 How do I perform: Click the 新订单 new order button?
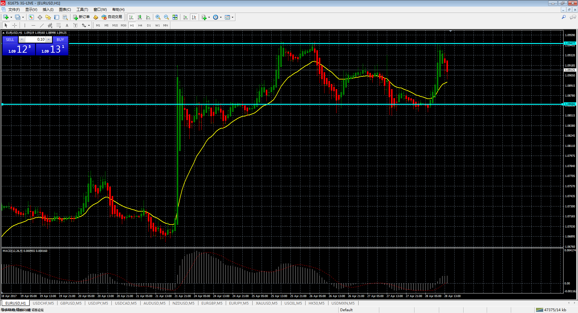click(82, 17)
